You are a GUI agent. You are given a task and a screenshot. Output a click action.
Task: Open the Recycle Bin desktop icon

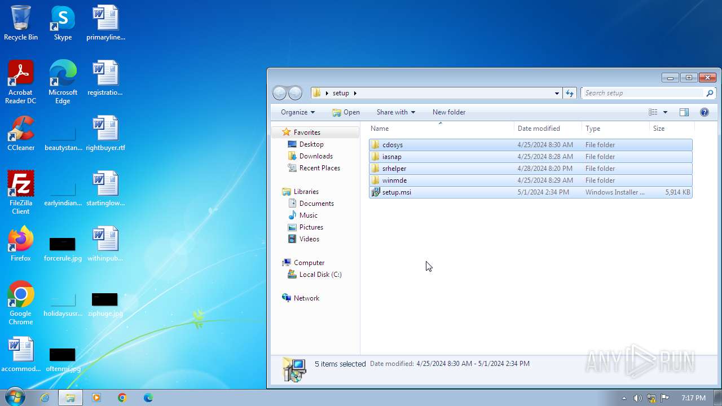pos(21,23)
